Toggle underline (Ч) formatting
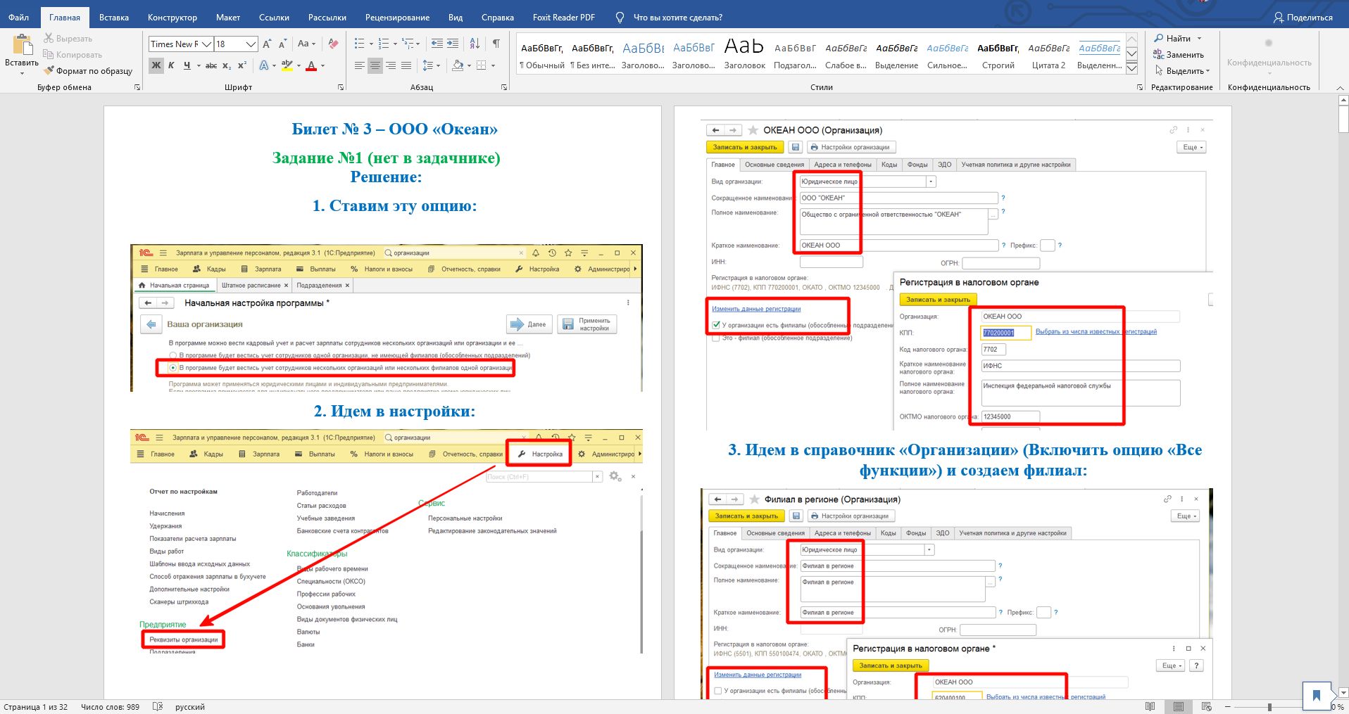Viewport: 1349px width, 714px height. pyautogui.click(x=187, y=65)
